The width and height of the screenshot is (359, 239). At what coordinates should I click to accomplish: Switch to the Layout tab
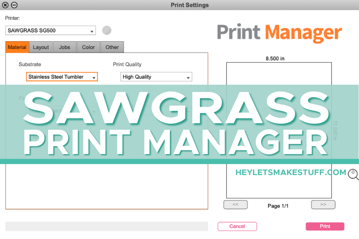pyautogui.click(x=41, y=47)
